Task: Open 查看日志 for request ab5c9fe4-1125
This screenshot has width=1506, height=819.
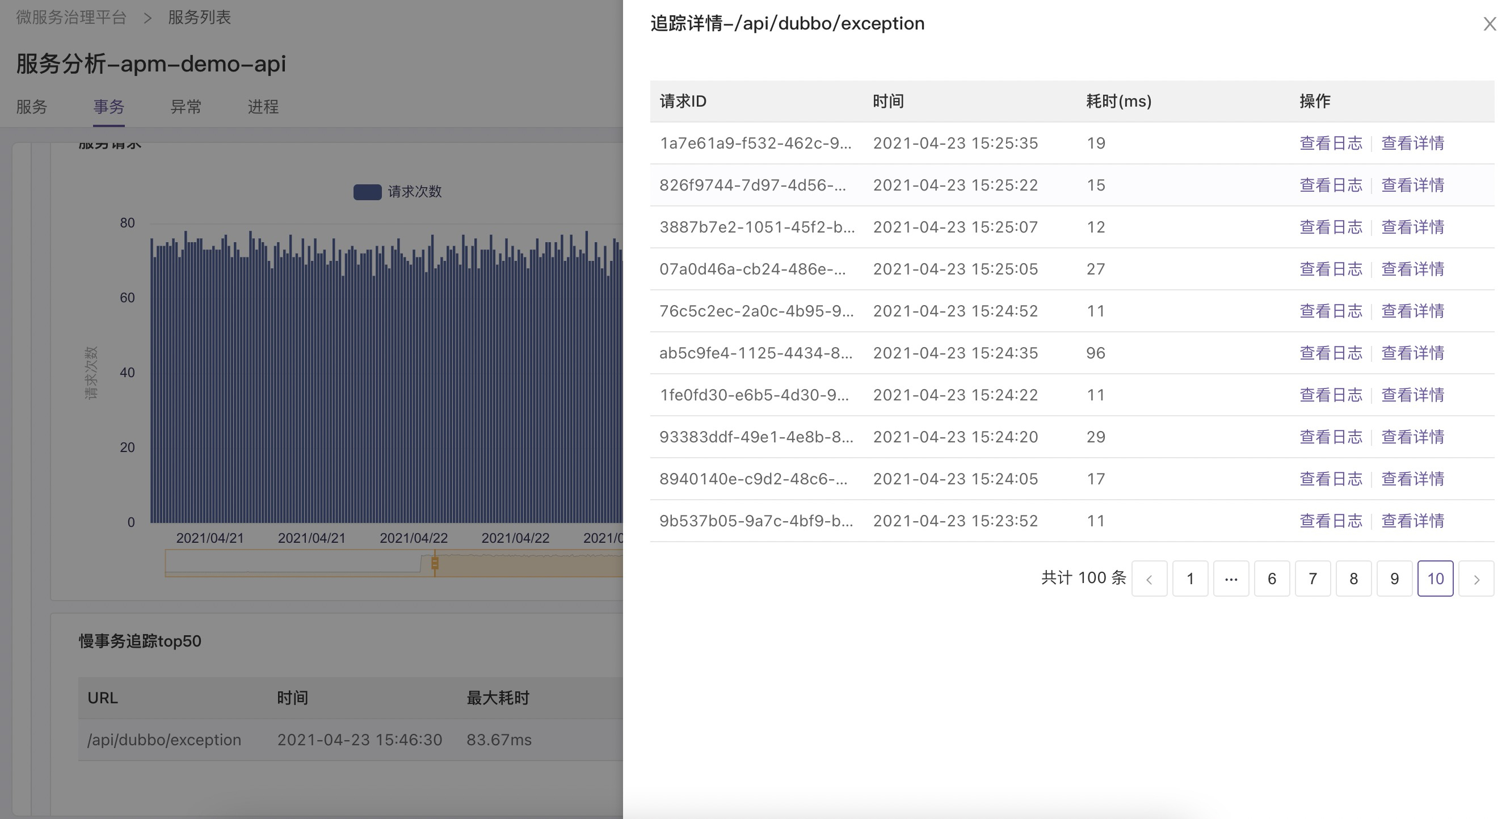Action: coord(1331,353)
